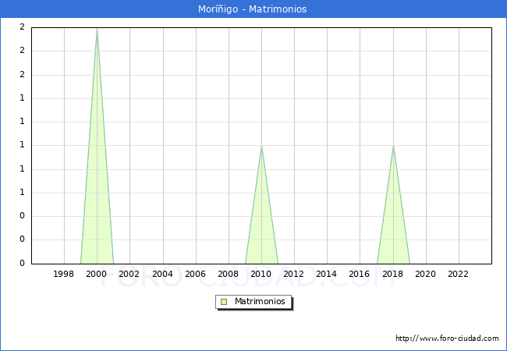Select the 2006 x-axis label
The image size is (507, 351).
pyautogui.click(x=195, y=274)
